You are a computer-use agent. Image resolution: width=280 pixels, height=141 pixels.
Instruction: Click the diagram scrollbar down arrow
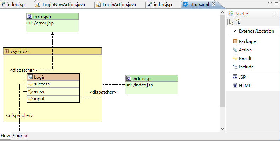(x=222, y=129)
